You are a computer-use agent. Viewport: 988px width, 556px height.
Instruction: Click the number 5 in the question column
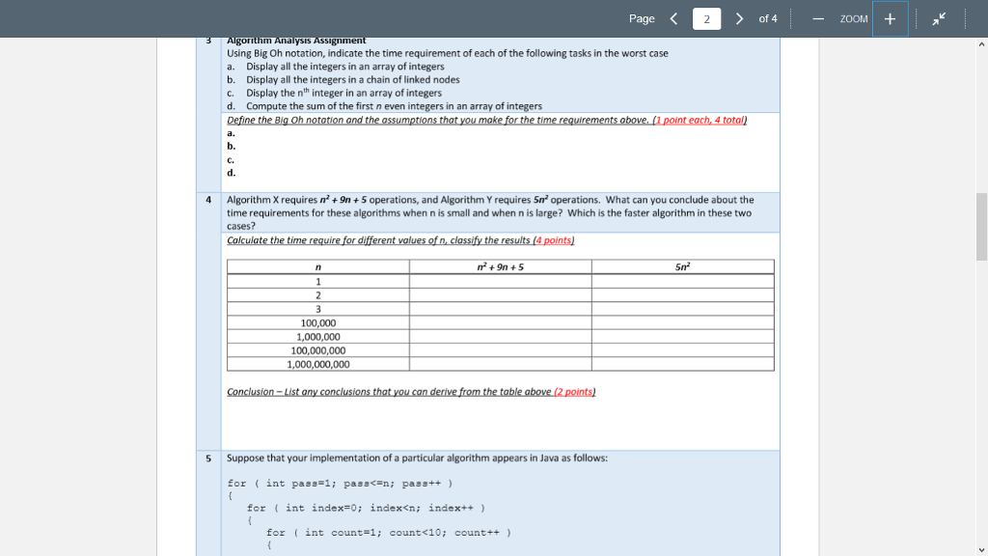(207, 457)
